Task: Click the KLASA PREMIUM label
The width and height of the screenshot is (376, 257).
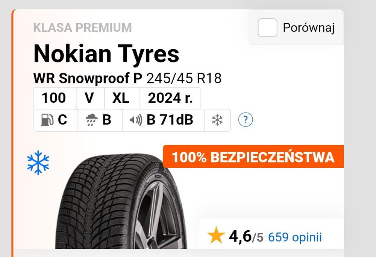Action: coord(83,27)
